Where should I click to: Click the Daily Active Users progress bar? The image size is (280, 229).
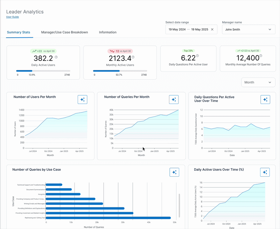[x=43, y=71]
